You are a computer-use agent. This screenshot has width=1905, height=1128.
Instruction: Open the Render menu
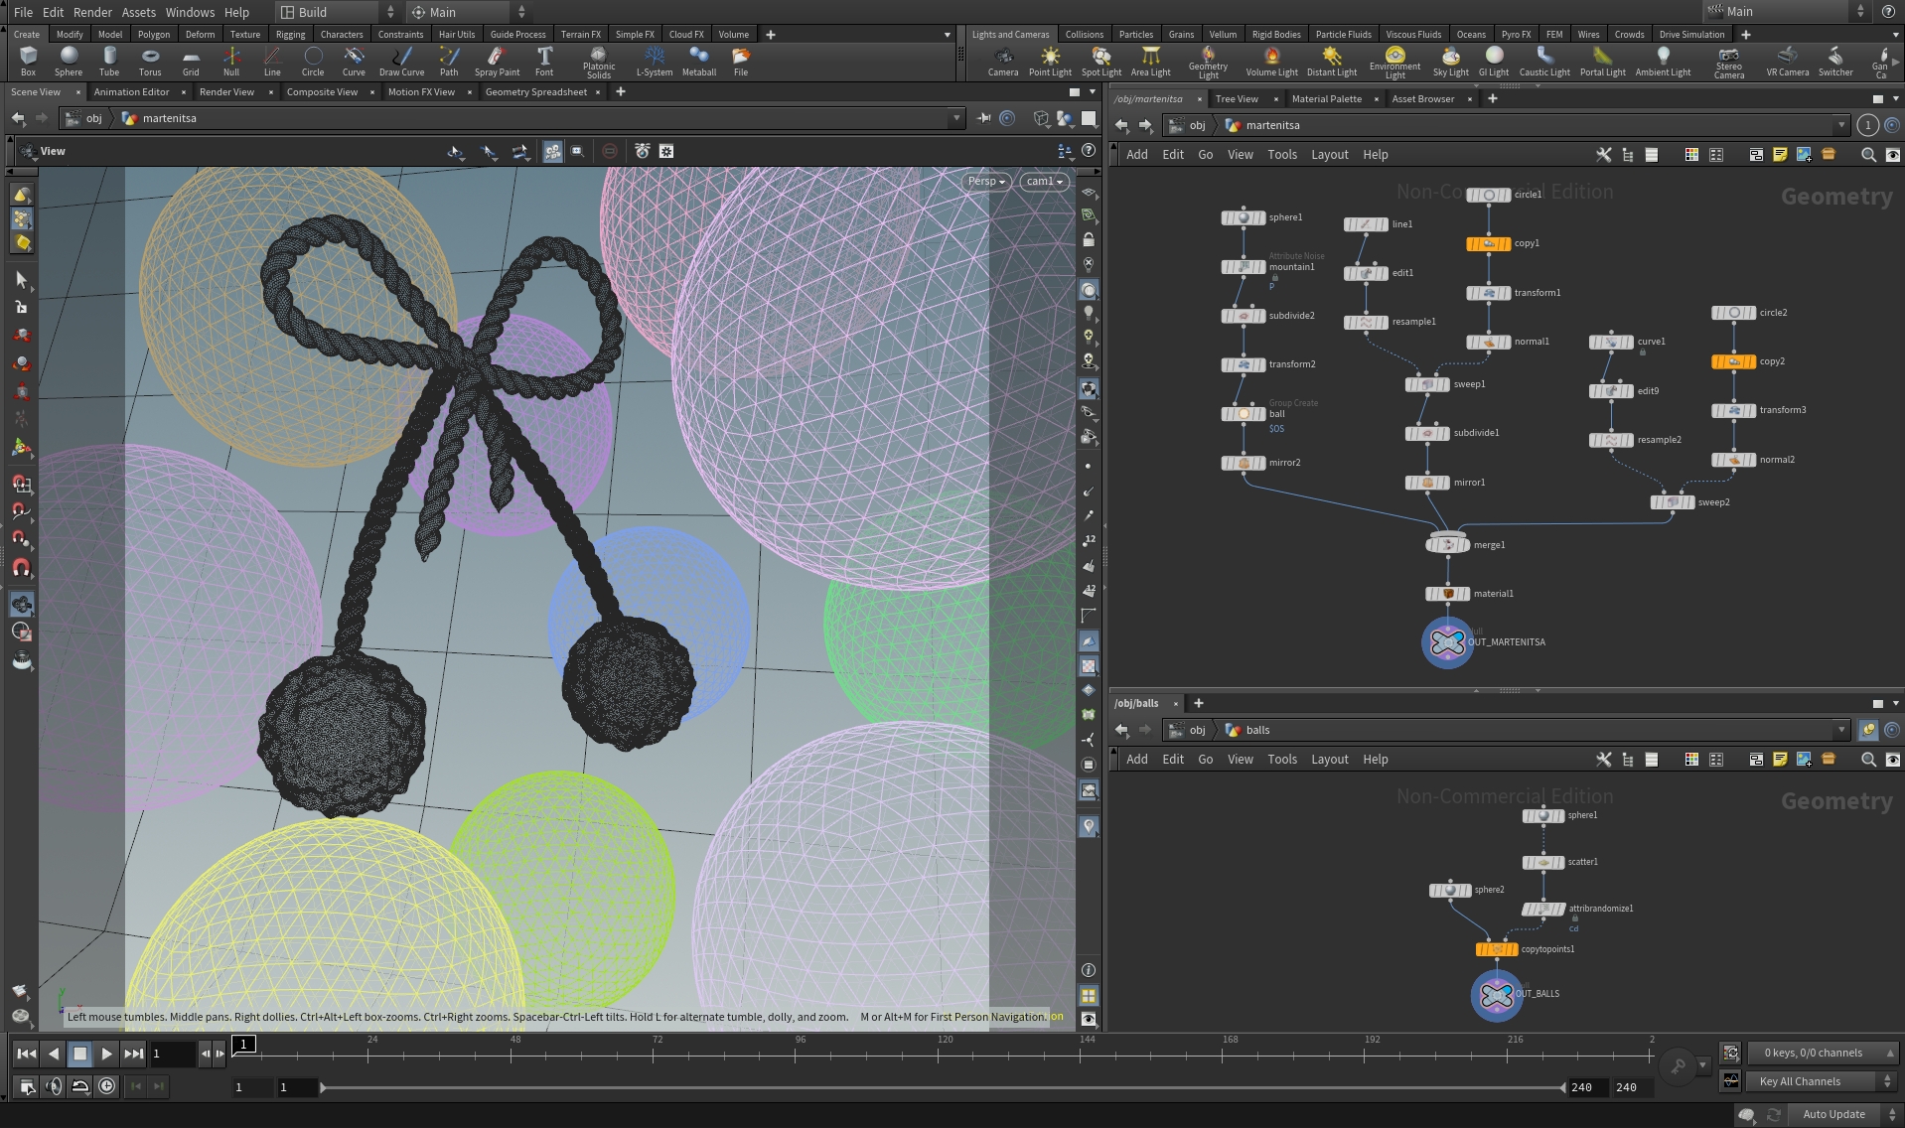click(x=92, y=12)
